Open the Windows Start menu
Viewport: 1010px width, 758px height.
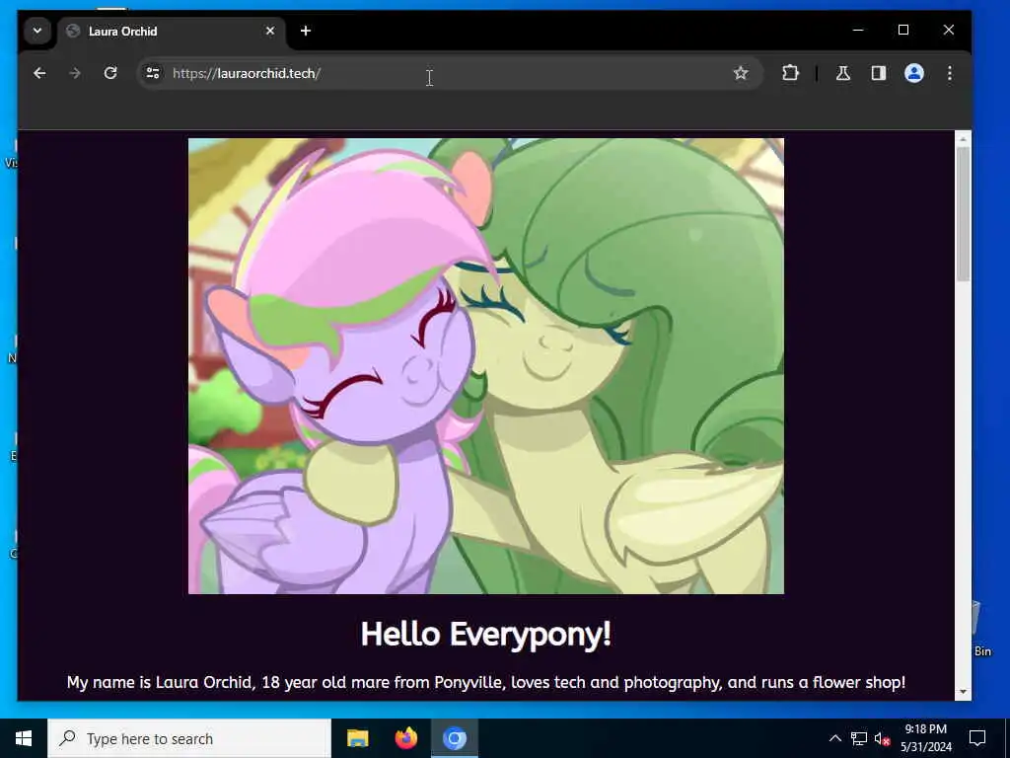click(24, 738)
